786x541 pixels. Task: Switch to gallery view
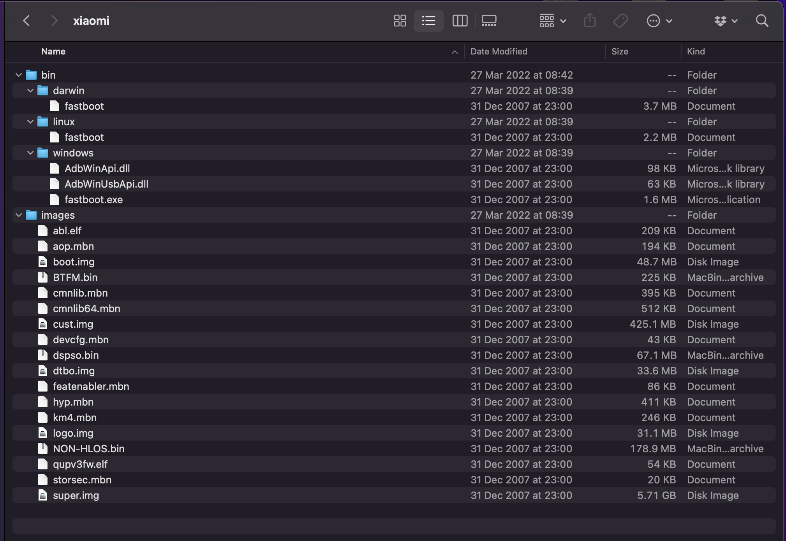(489, 21)
